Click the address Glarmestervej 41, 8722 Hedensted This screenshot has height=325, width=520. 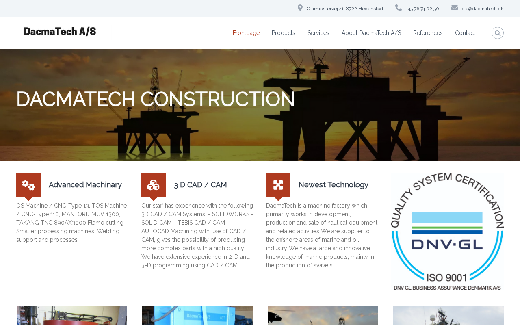click(x=345, y=9)
